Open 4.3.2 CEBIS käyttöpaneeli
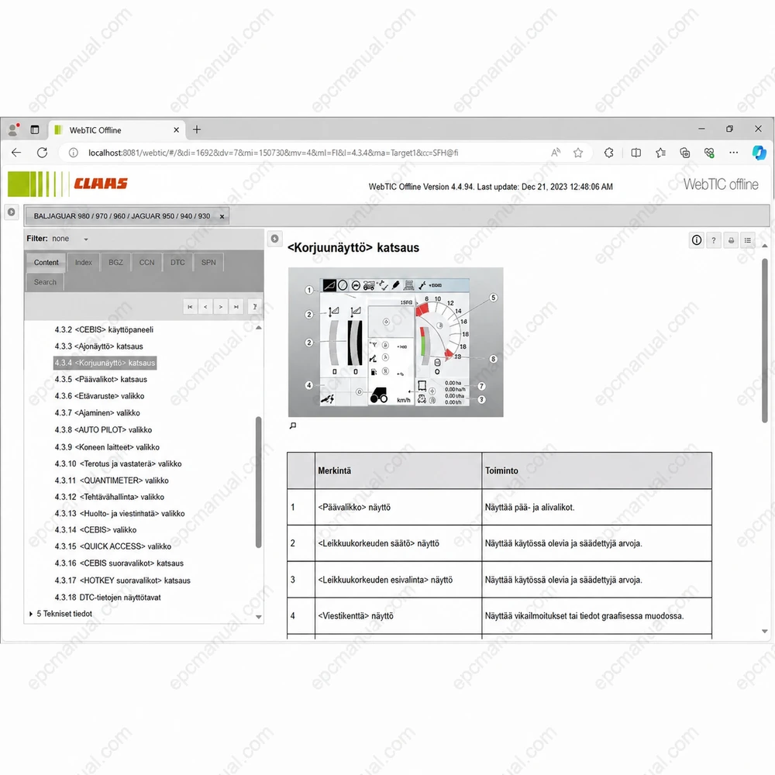This screenshot has height=775, width=775. coord(104,329)
